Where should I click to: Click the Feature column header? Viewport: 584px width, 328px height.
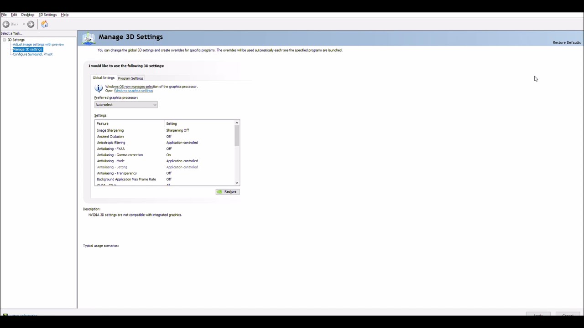click(130, 124)
